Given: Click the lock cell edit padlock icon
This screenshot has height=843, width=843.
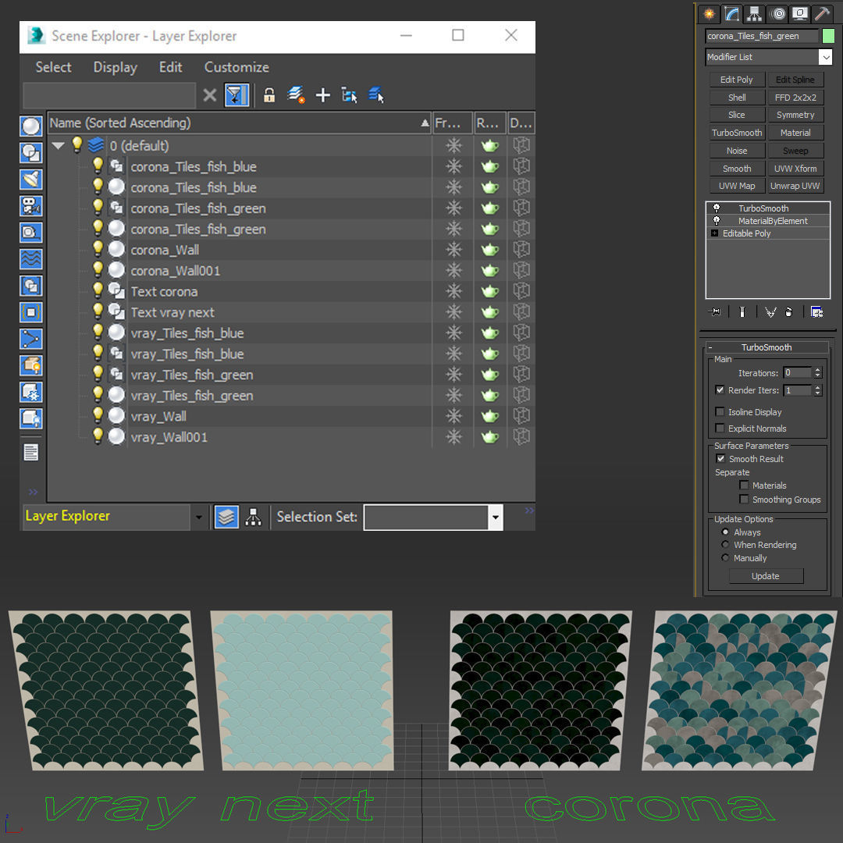Looking at the screenshot, I should click(269, 95).
